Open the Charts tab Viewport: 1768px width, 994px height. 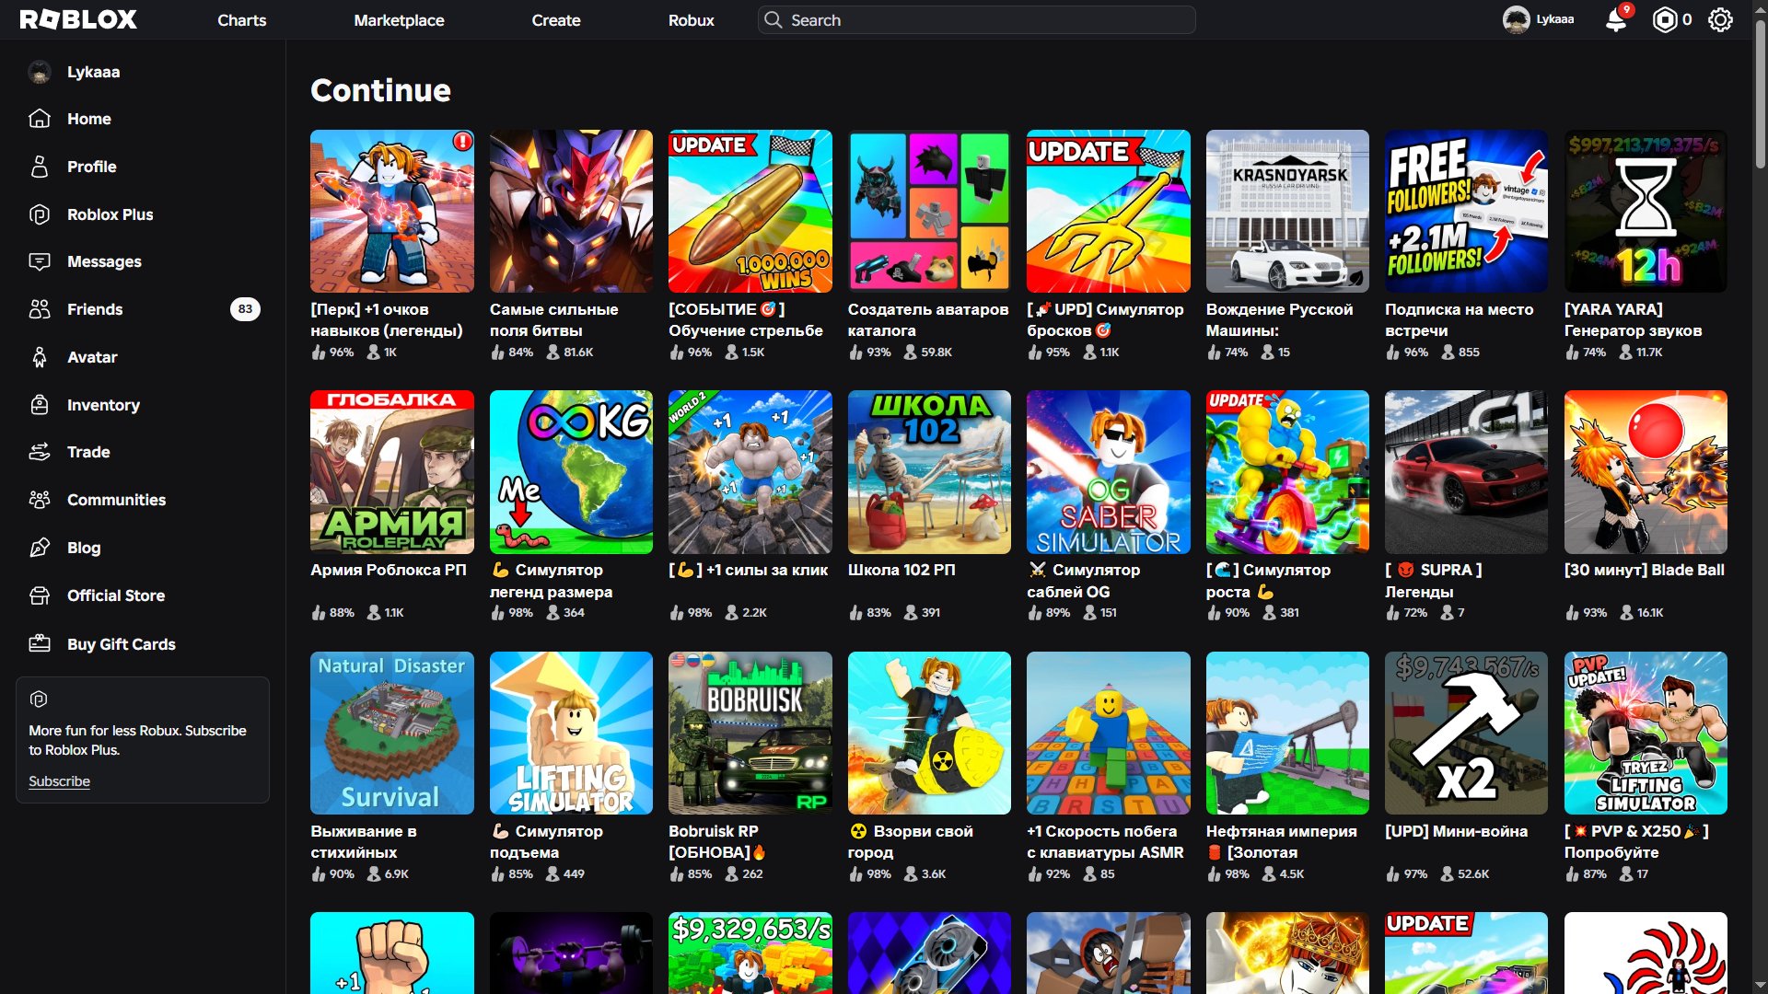pyautogui.click(x=242, y=20)
